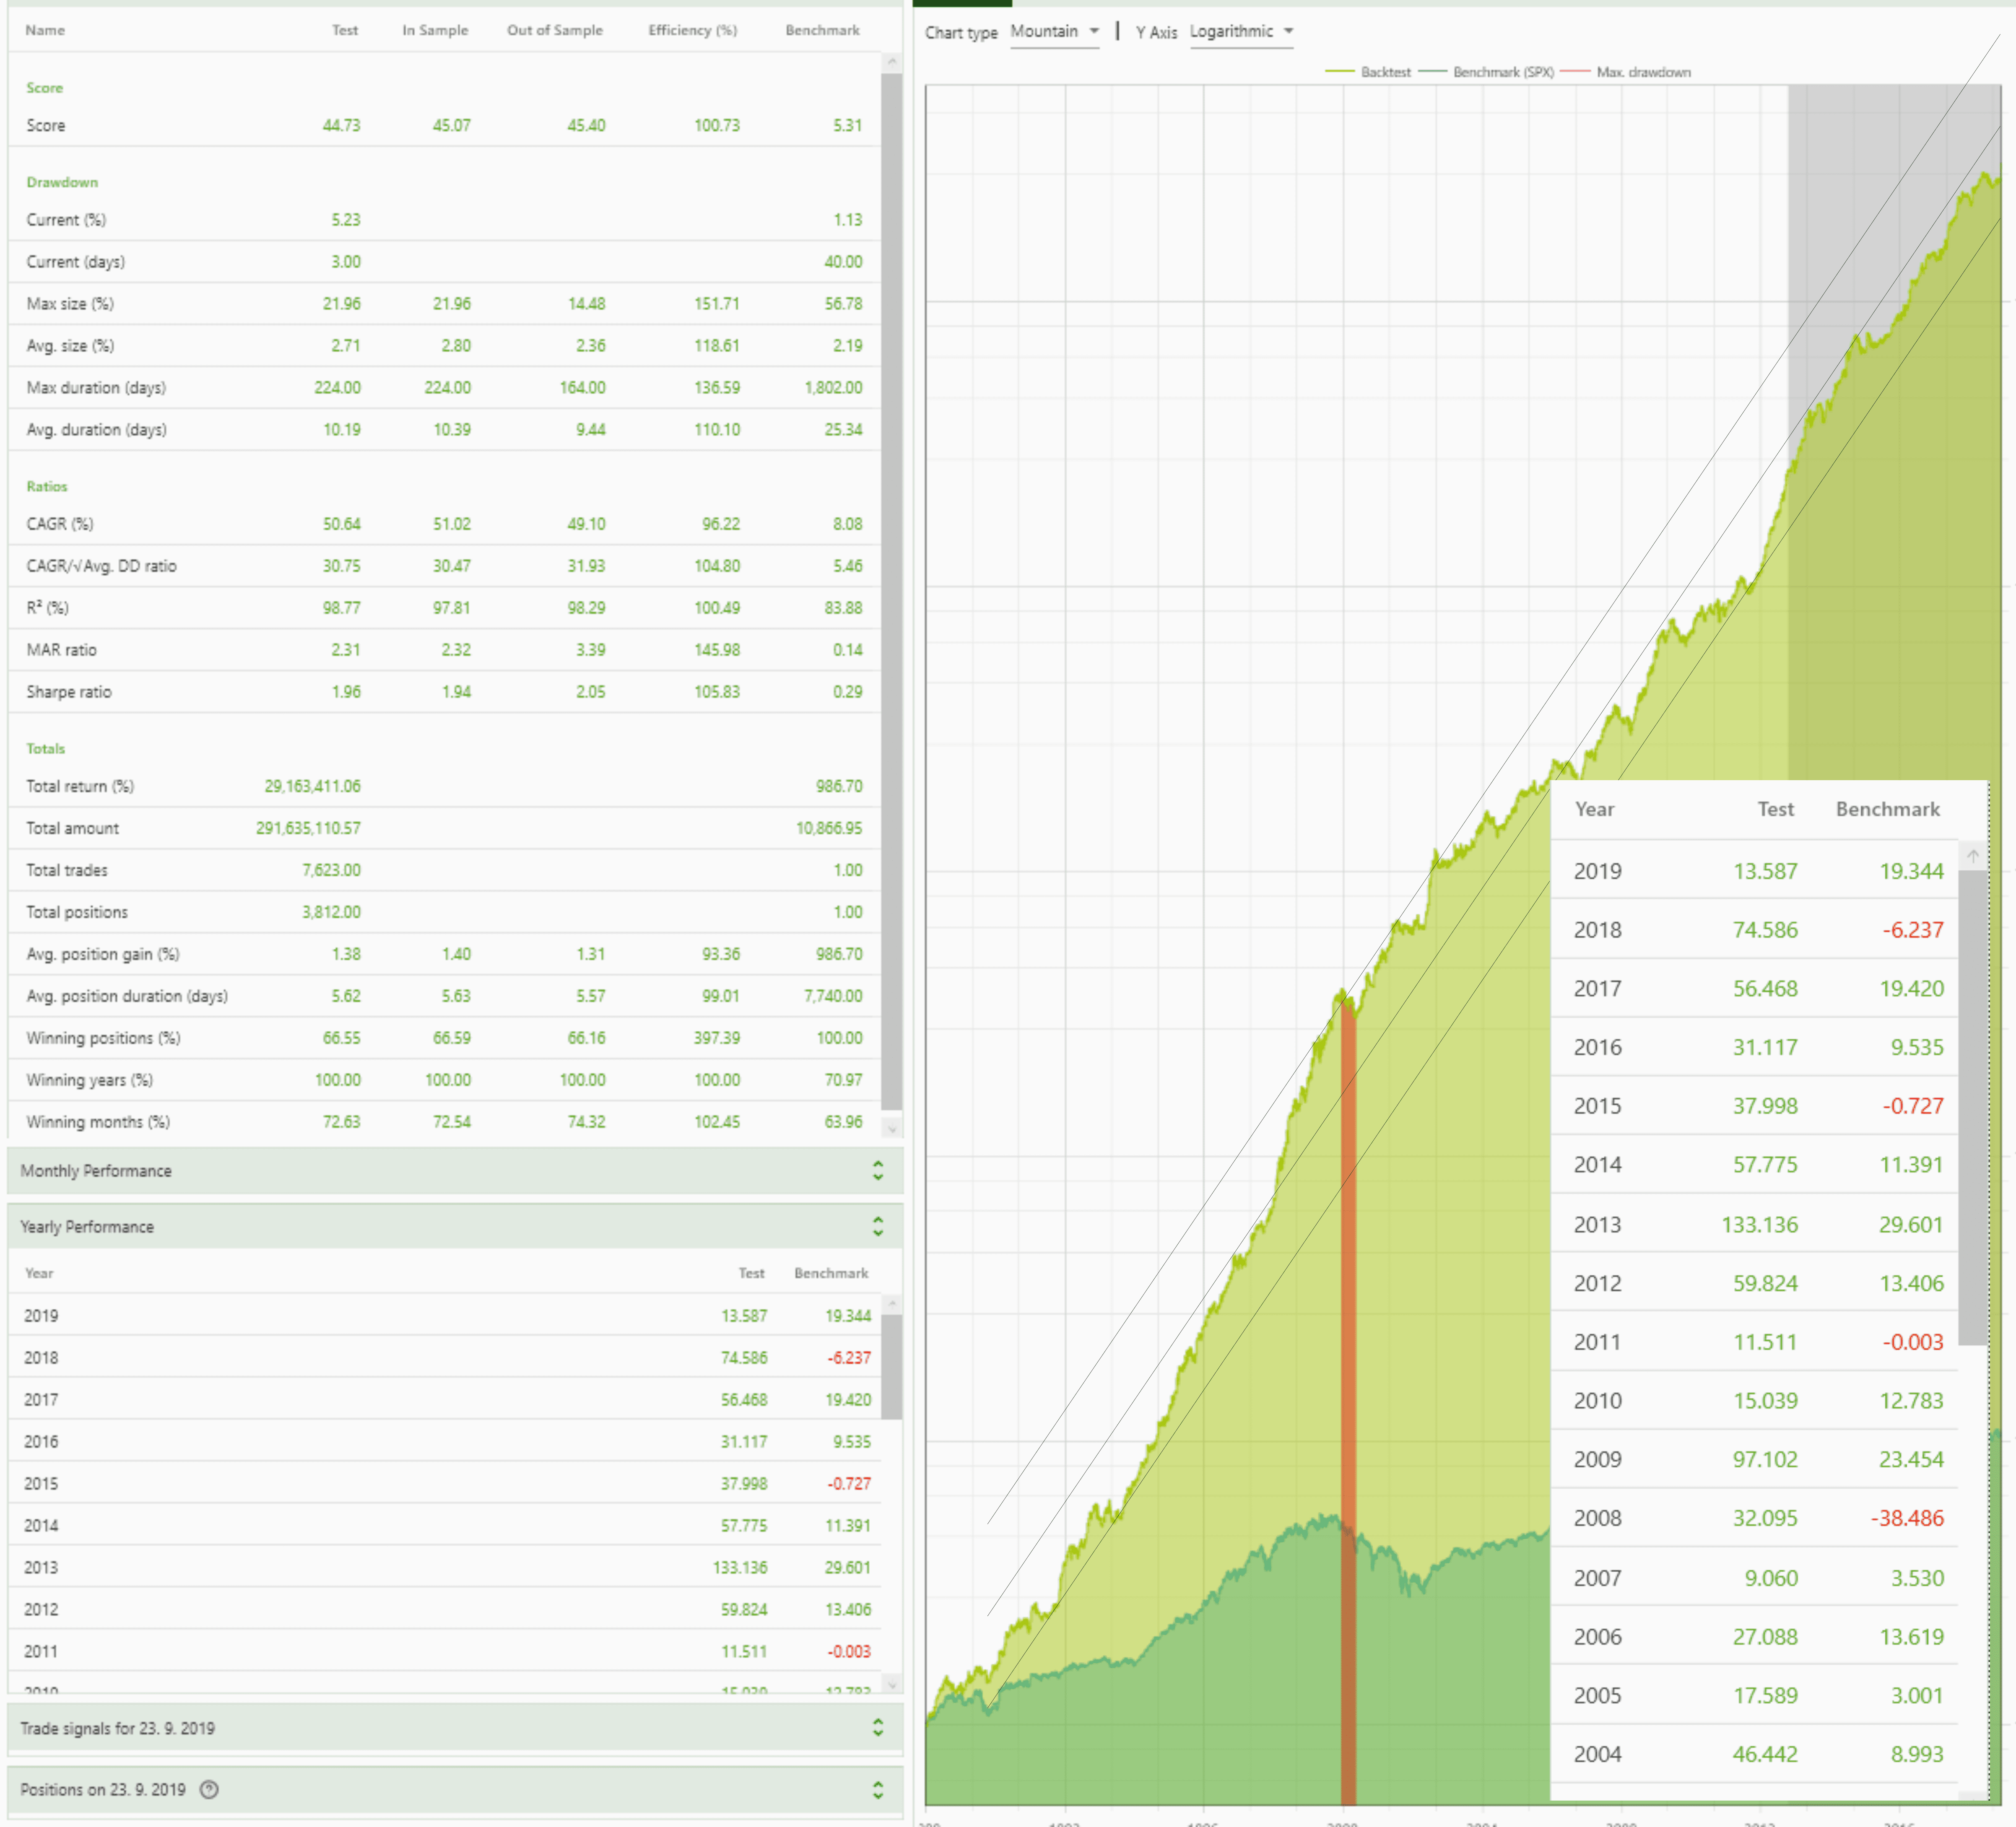The height and width of the screenshot is (1827, 2016).
Task: Open help icon beside Positions on 23. 9. 2019
Action: pyautogui.click(x=209, y=1790)
